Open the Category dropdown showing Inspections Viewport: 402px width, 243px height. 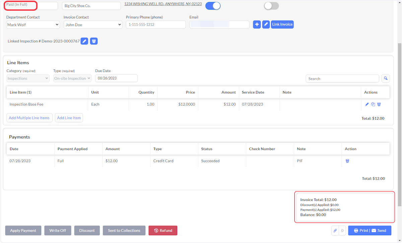(x=28, y=78)
